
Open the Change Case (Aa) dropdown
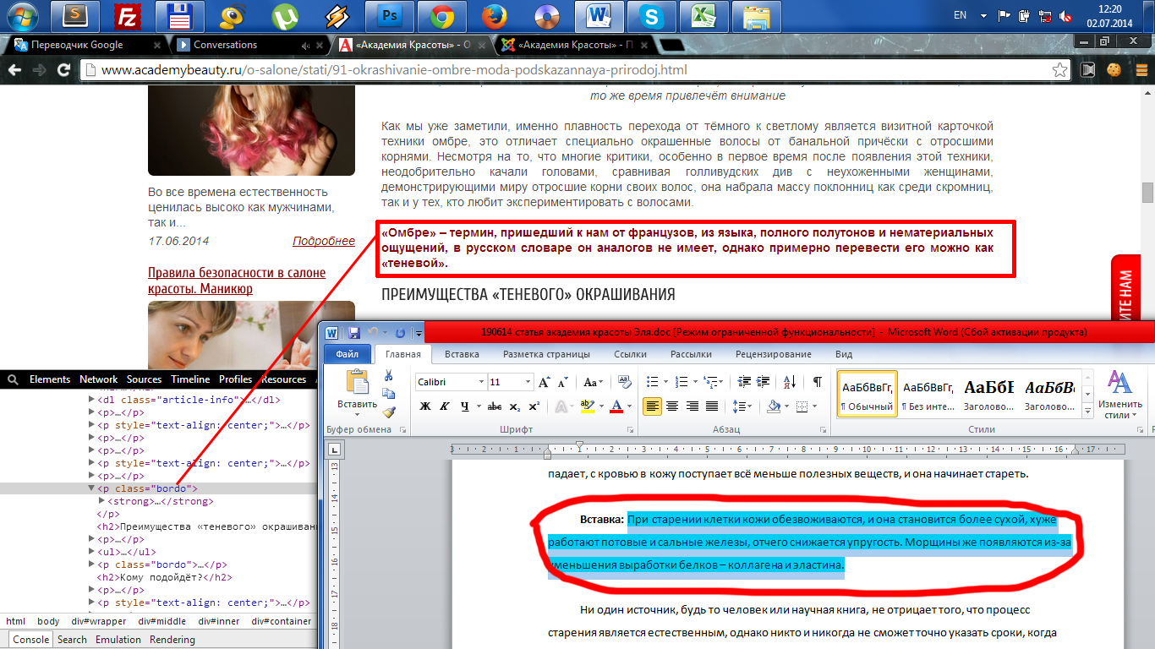(x=594, y=382)
